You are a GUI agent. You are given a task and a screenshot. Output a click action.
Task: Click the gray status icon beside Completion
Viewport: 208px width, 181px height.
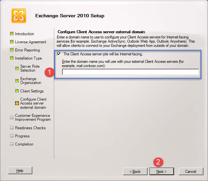coord(12,144)
